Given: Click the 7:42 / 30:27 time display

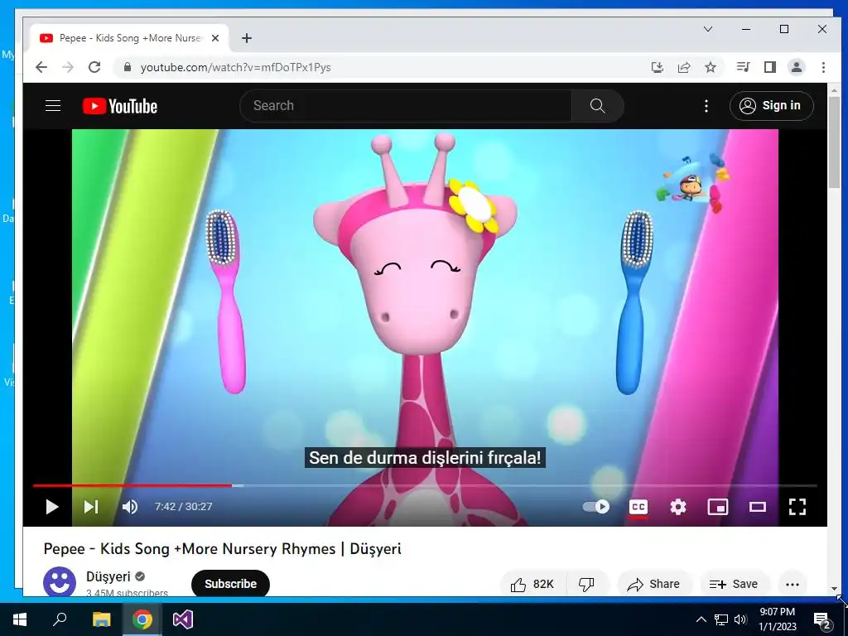Looking at the screenshot, I should click(183, 507).
